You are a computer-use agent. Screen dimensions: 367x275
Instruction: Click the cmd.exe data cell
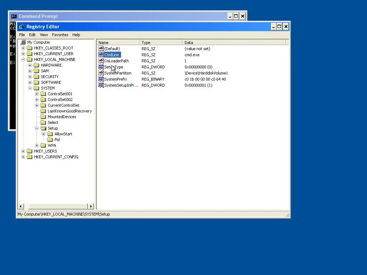point(192,55)
